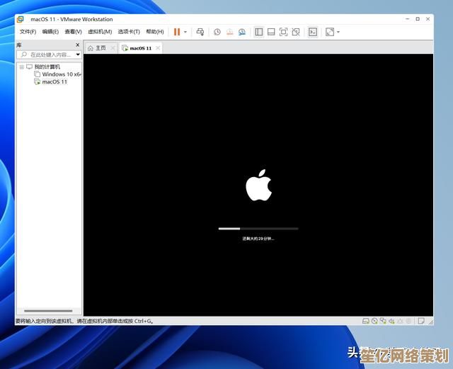Send Ctrl+Alt+Del to the virtual machine

[x=200, y=32]
